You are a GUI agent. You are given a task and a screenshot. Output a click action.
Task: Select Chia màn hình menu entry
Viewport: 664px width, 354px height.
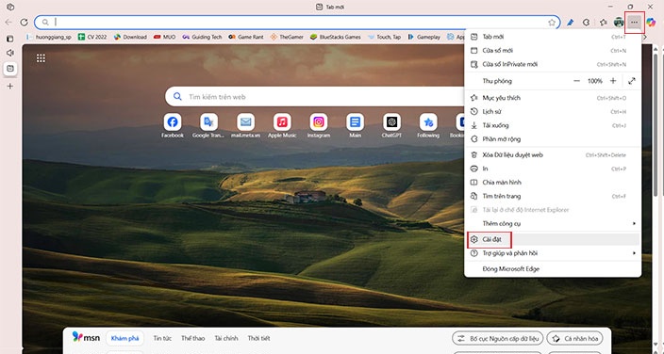coord(553,183)
